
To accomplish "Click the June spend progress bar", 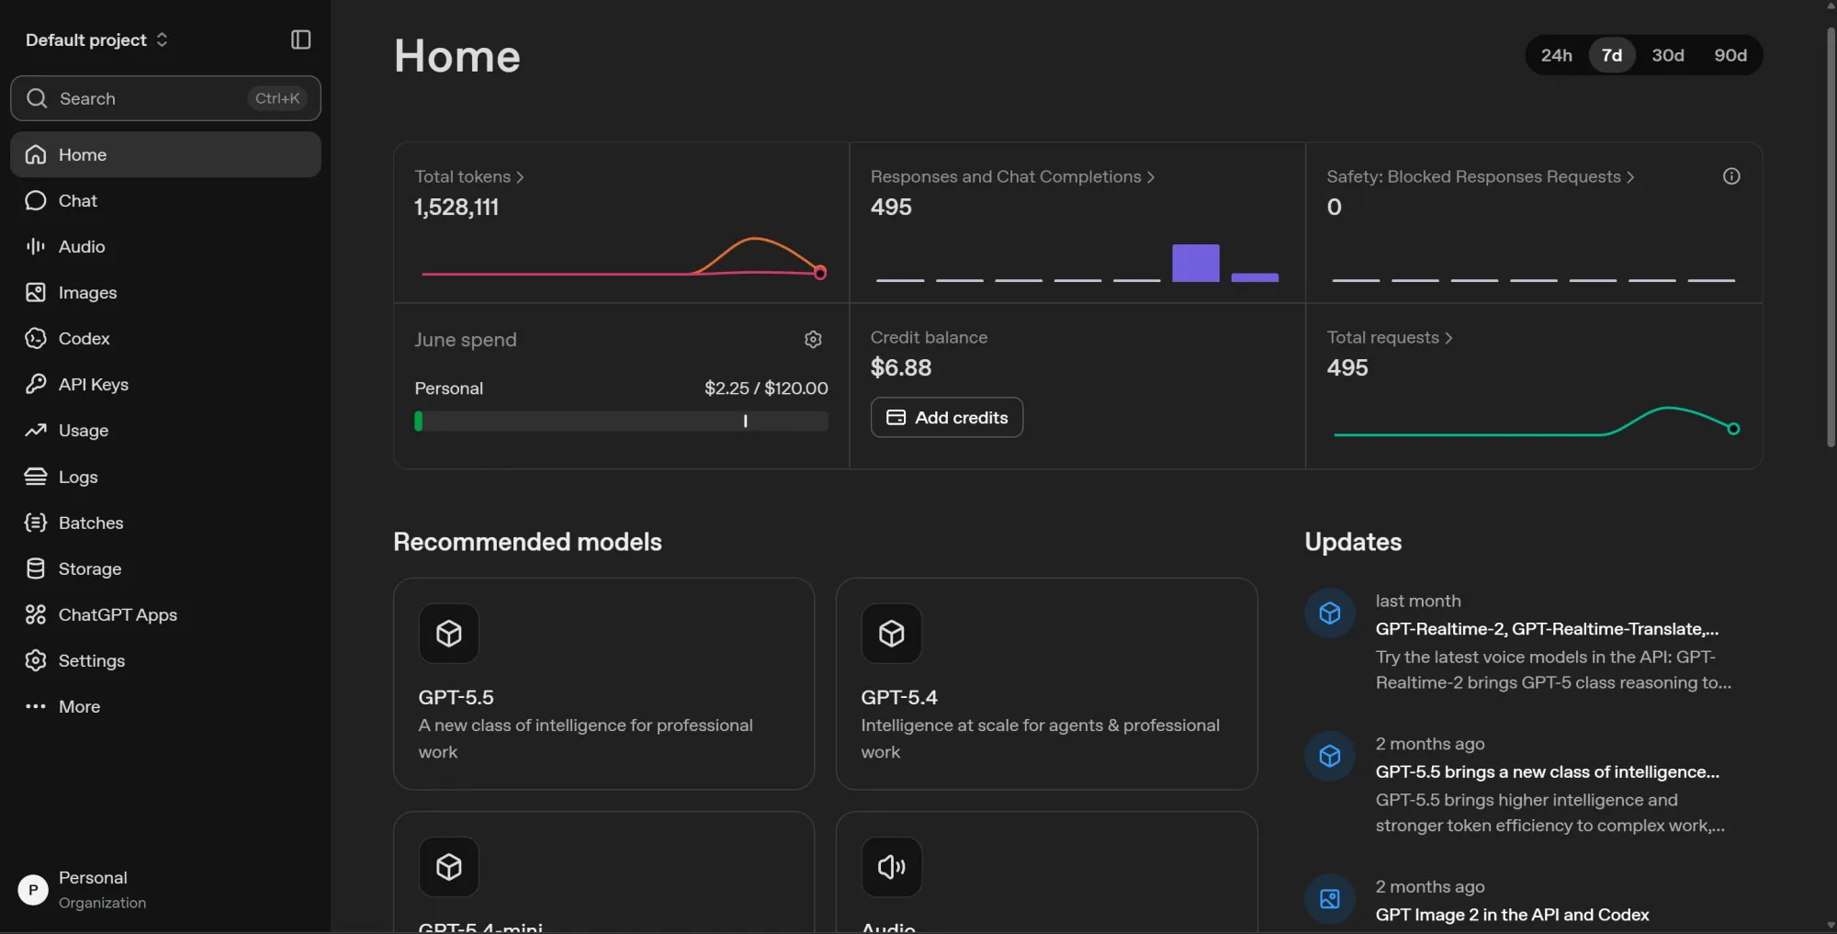I will [x=621, y=421].
